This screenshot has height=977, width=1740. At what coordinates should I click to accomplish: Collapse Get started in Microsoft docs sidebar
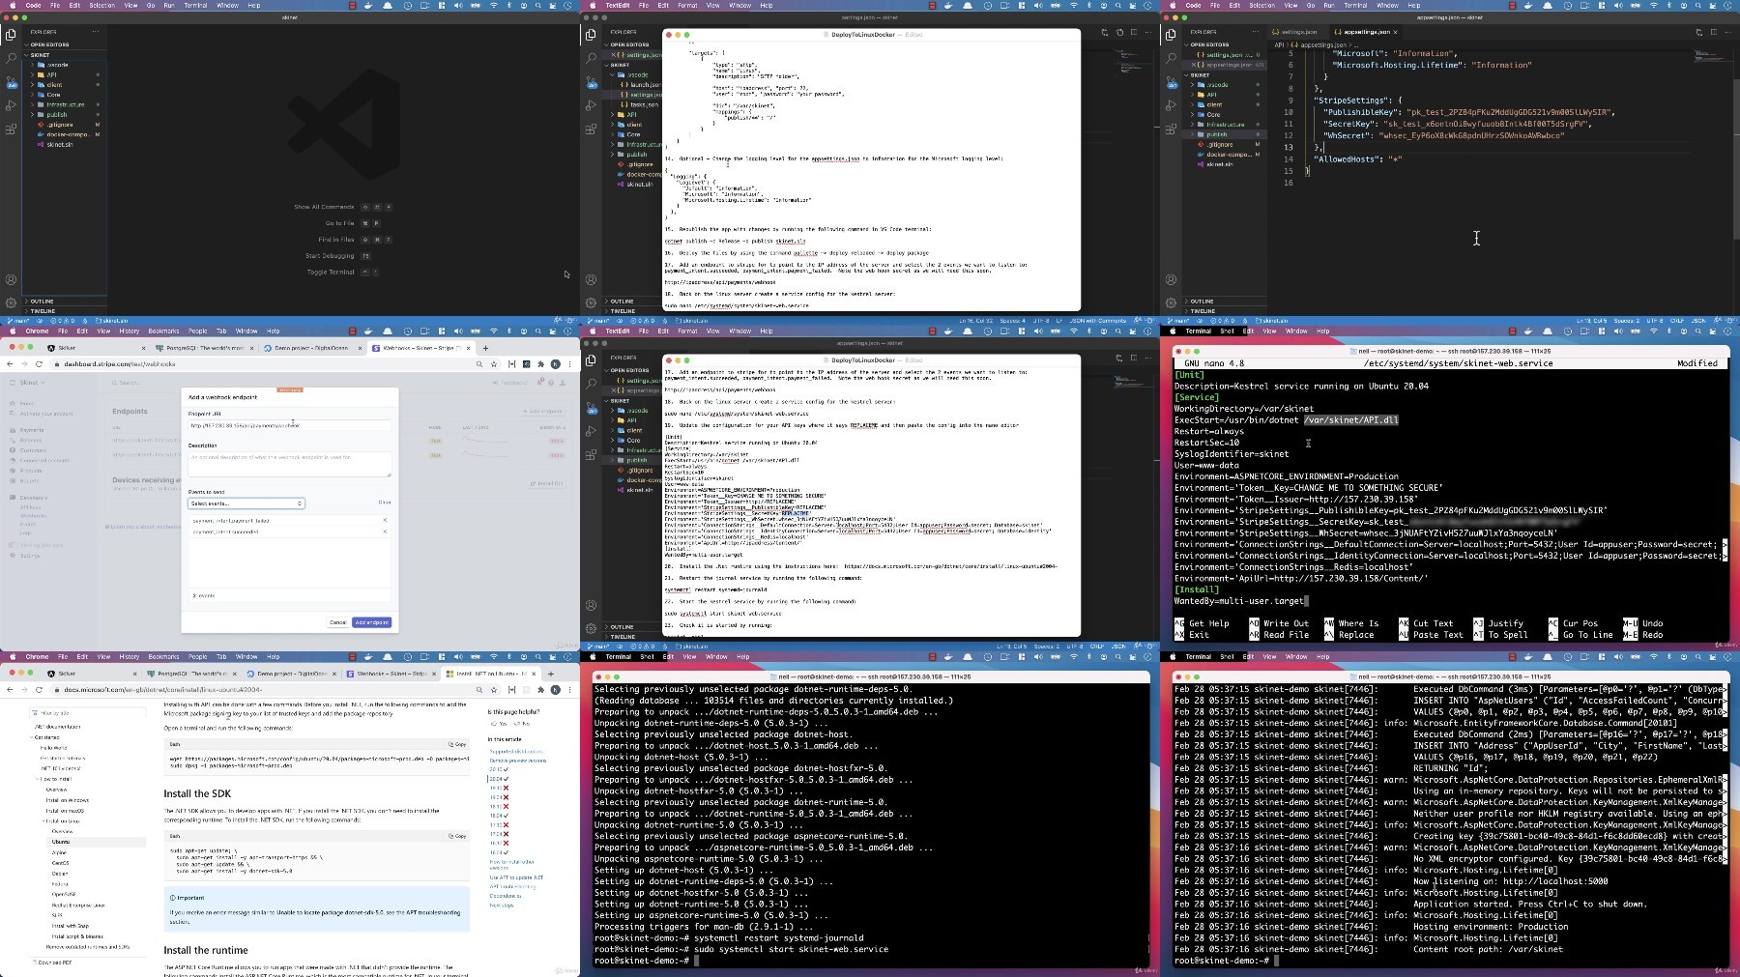[46, 737]
